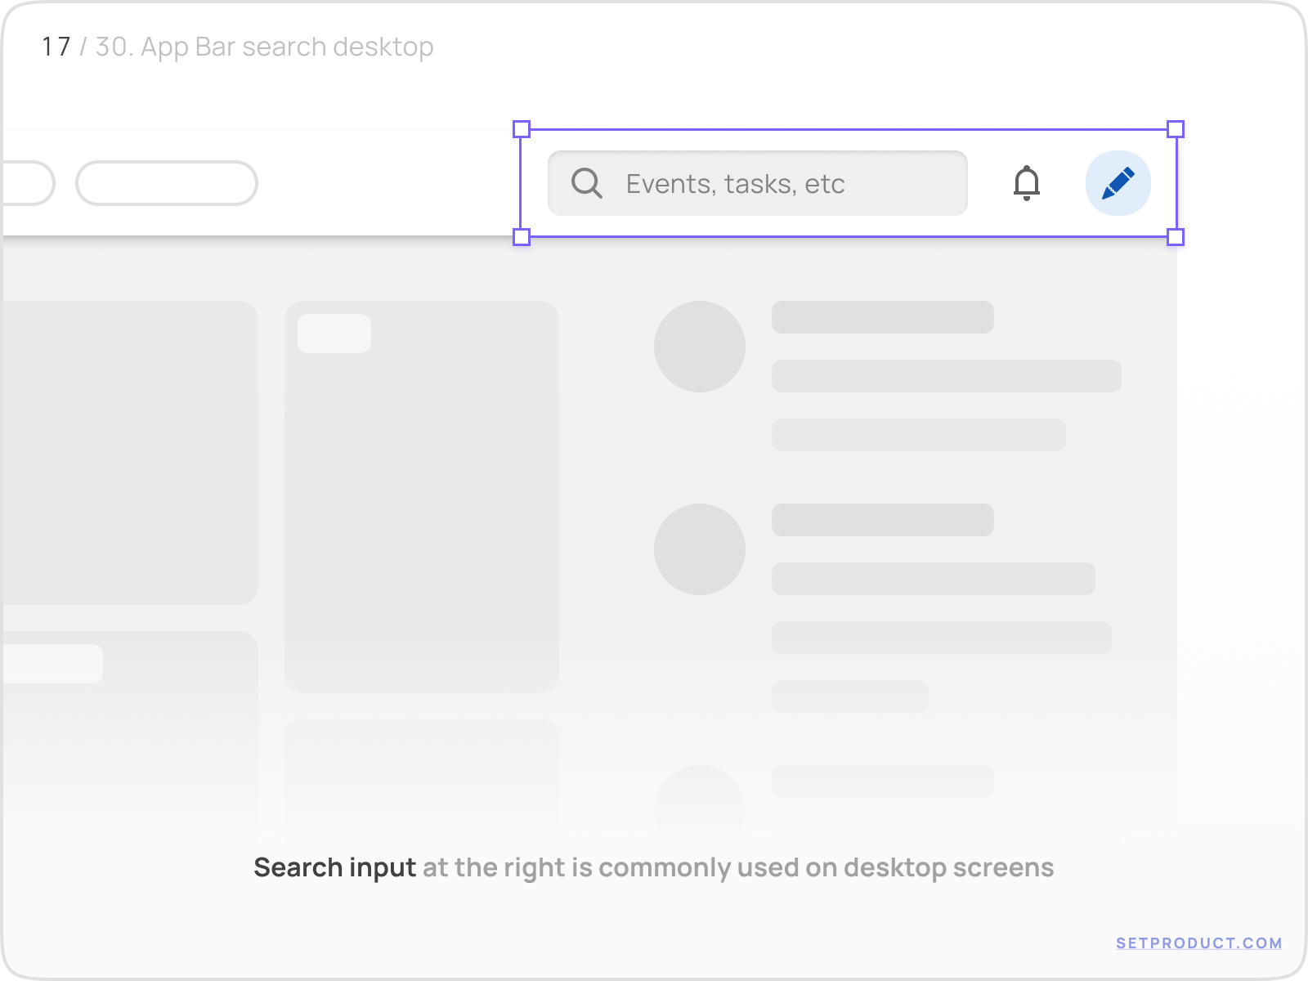1308x981 pixels.
Task: Click the top-left selection handle of the frame
Action: tap(521, 128)
